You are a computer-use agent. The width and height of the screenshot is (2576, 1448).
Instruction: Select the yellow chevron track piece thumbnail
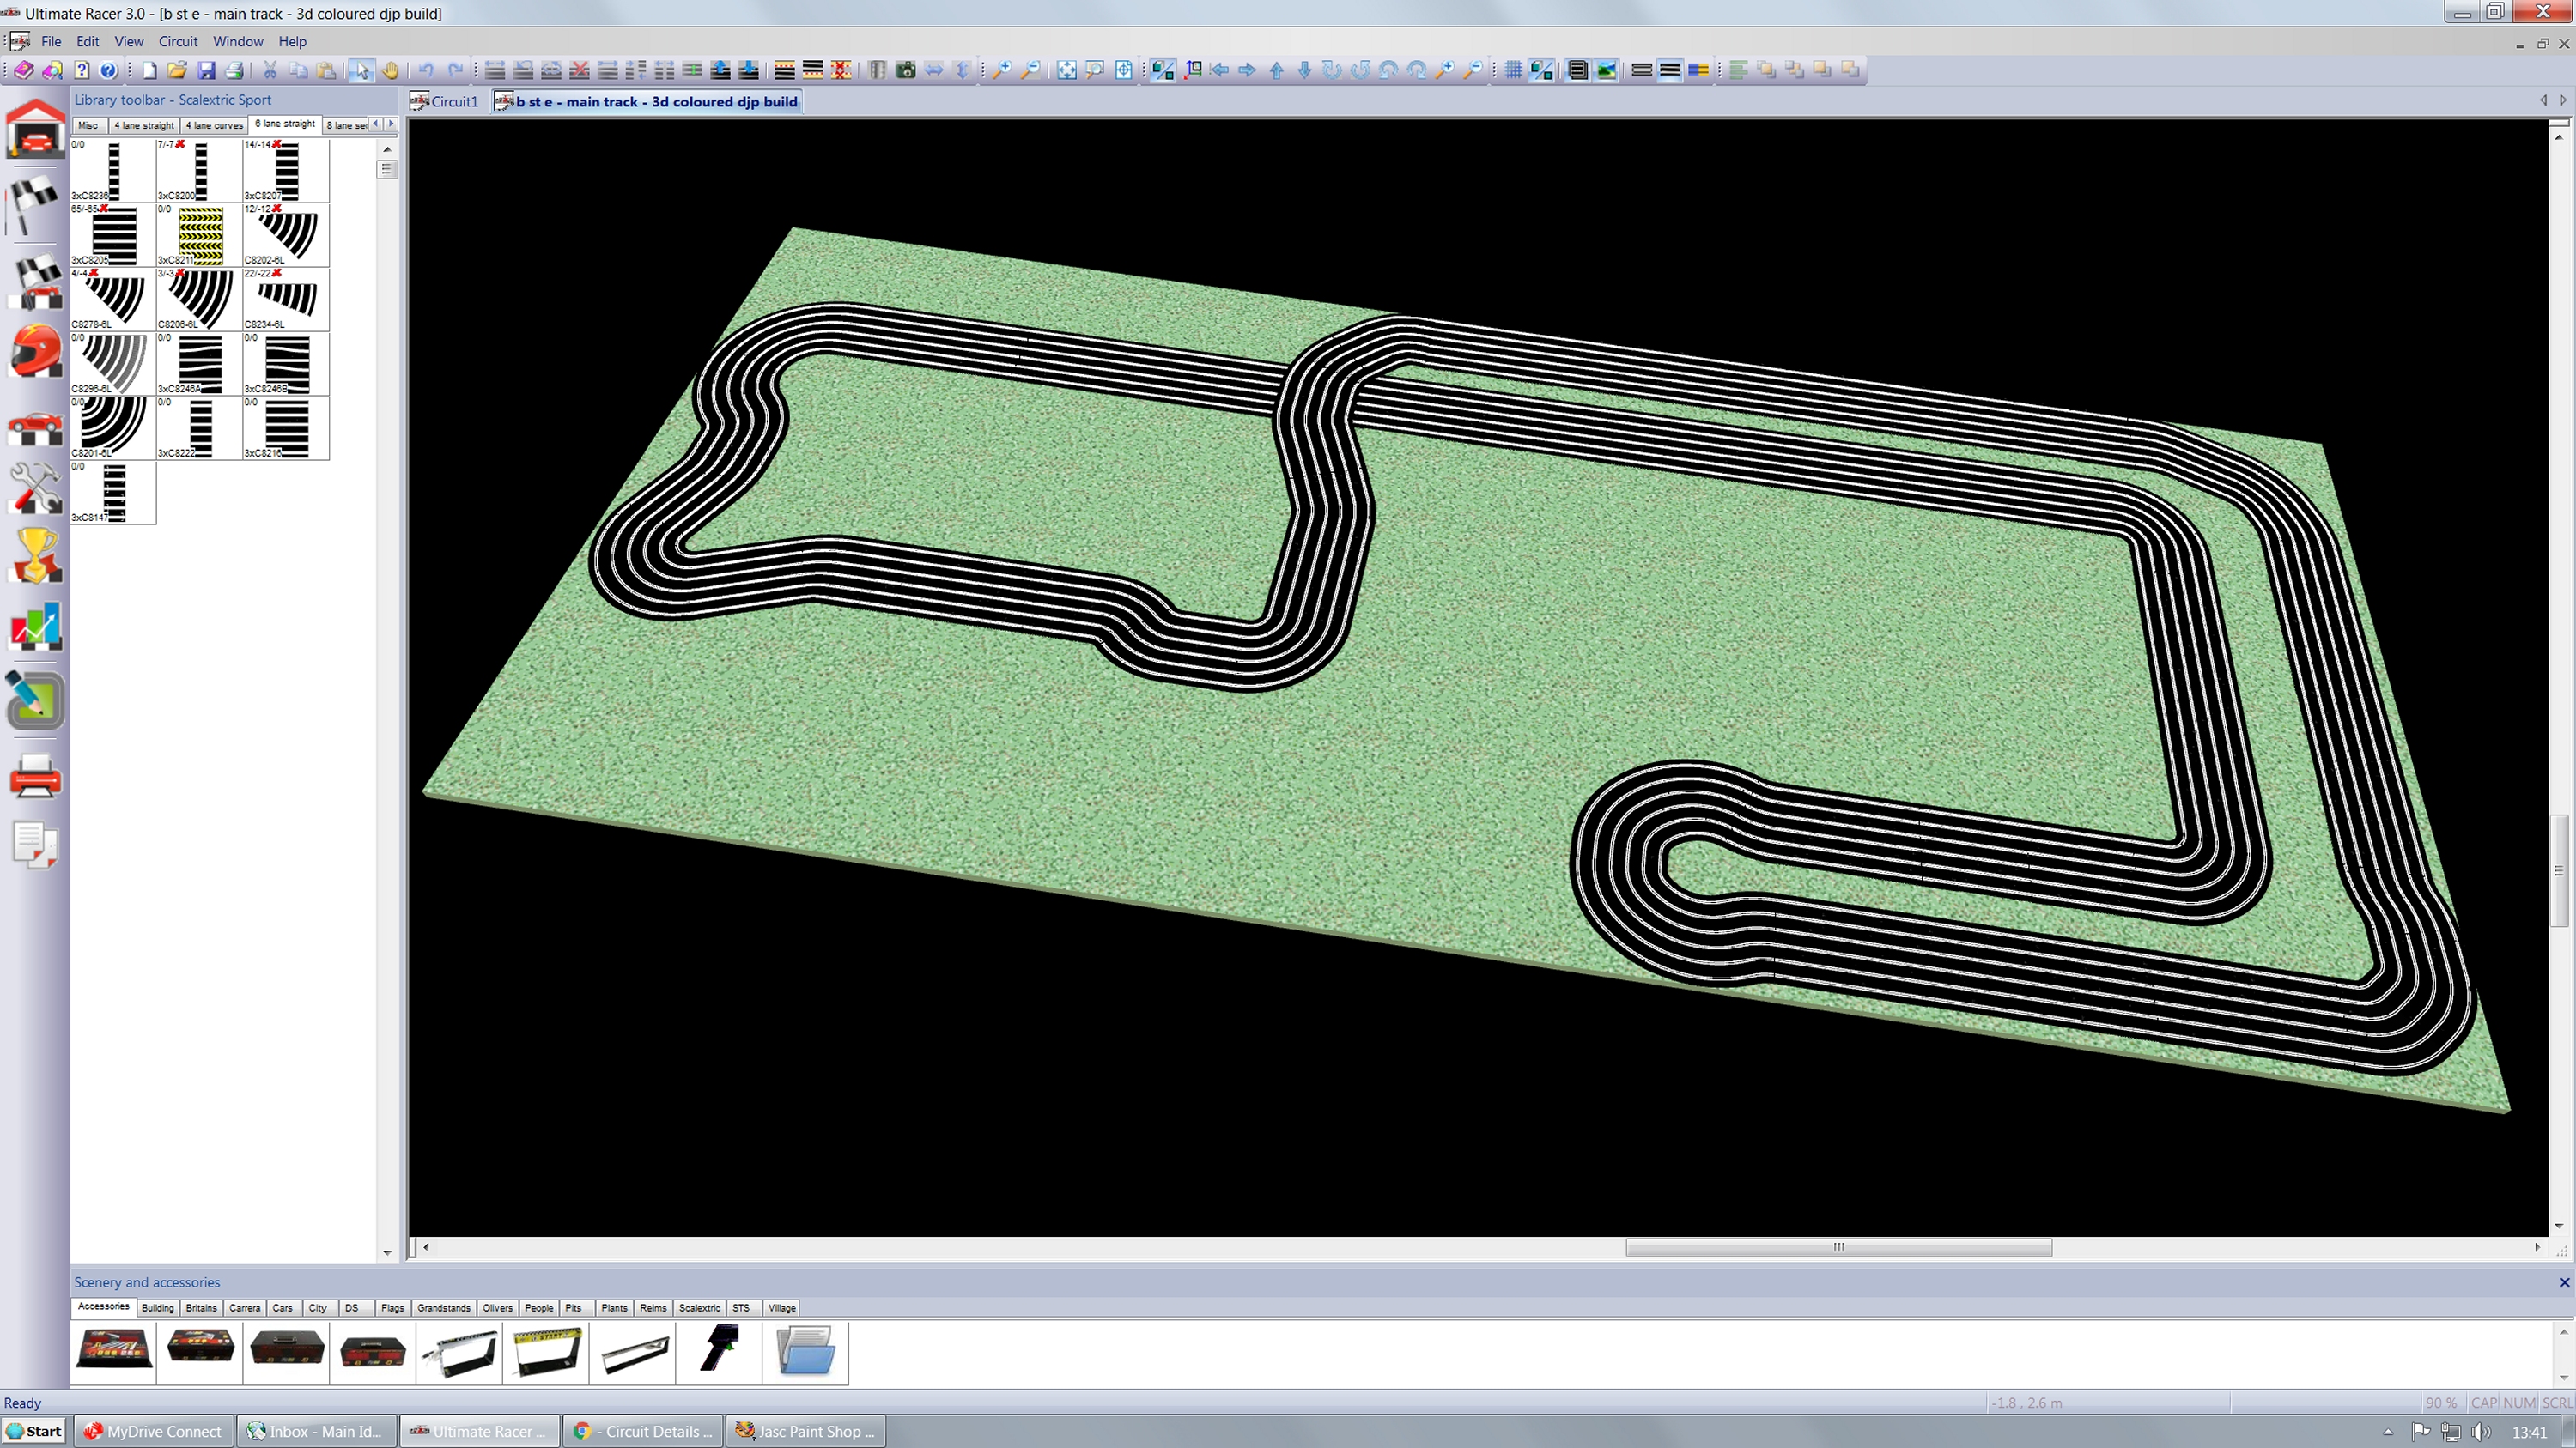coord(200,236)
